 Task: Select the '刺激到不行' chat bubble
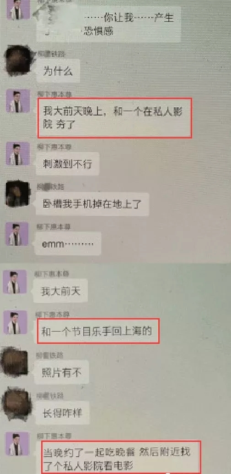tap(68, 165)
